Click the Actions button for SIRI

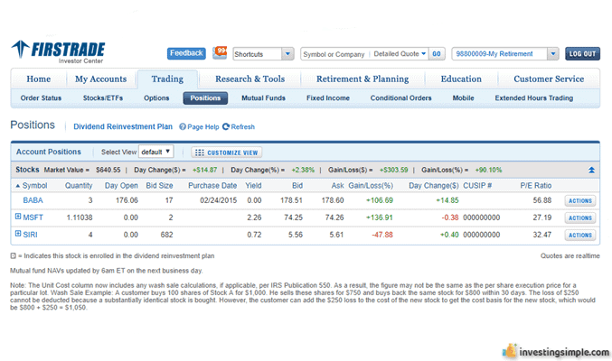(580, 235)
